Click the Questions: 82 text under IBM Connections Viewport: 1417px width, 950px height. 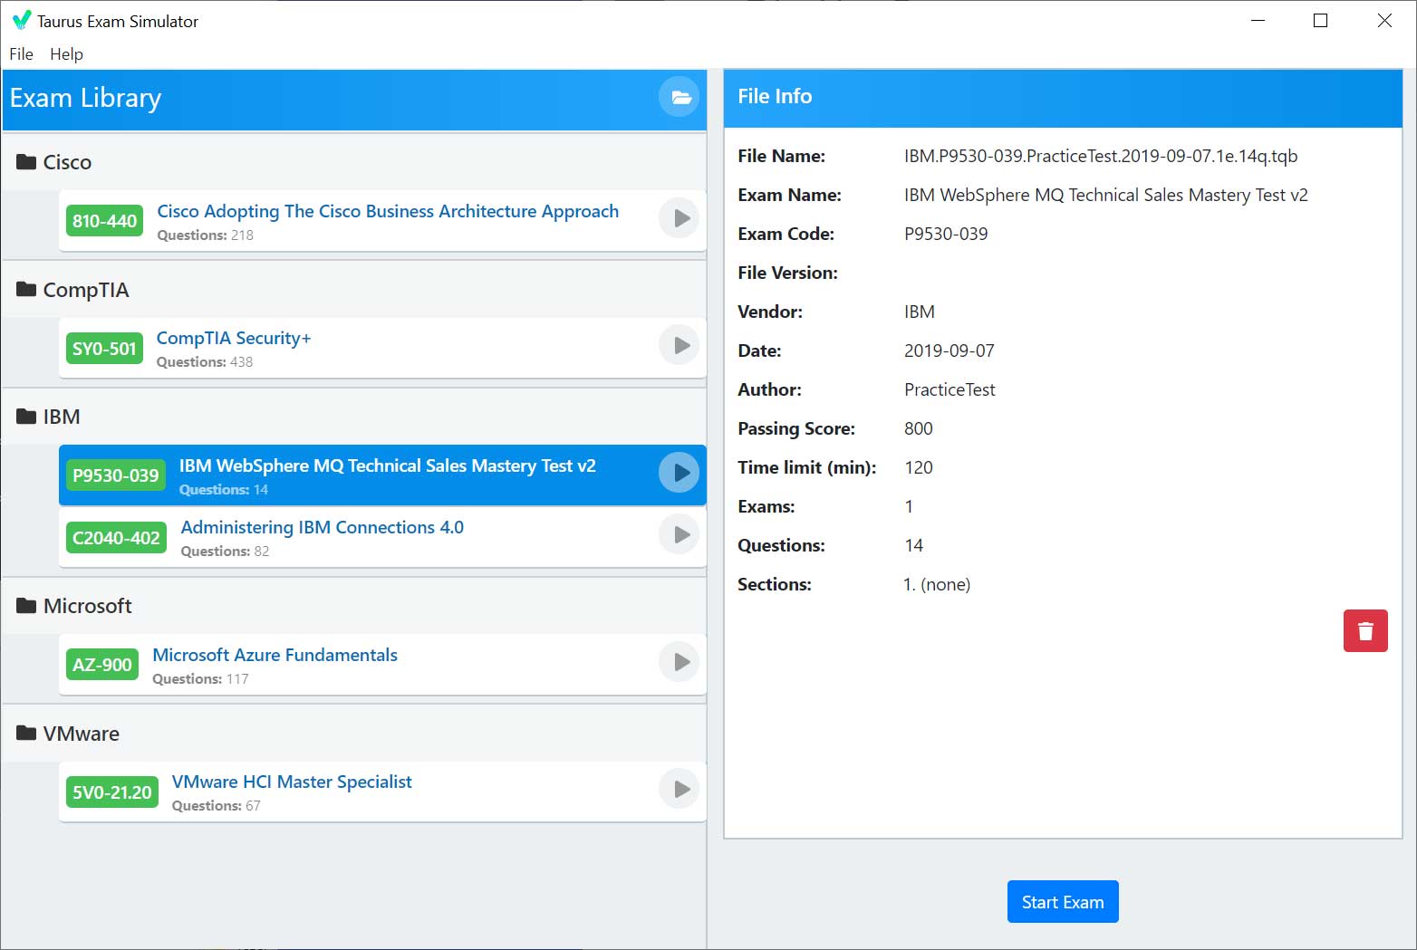pyautogui.click(x=225, y=551)
